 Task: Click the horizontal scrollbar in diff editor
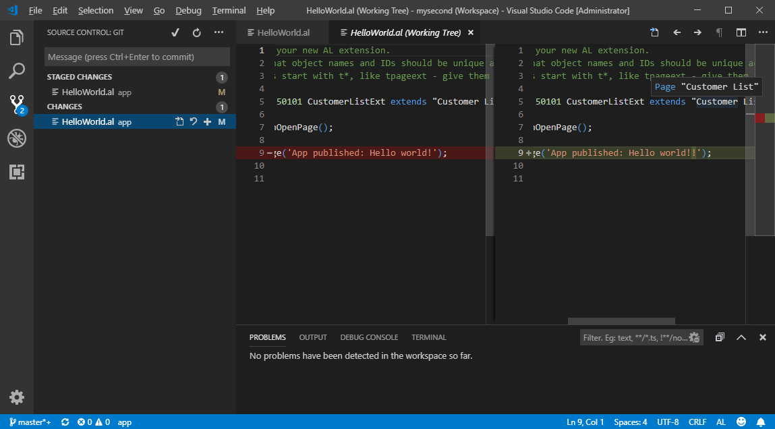click(x=621, y=322)
